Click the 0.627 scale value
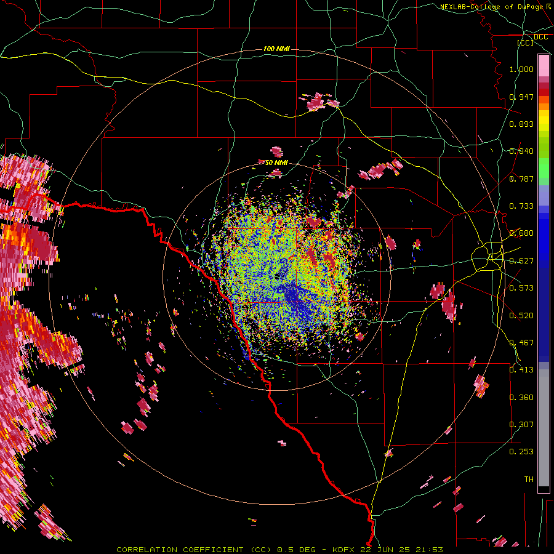The width and height of the screenshot is (554, 554). coord(521,261)
